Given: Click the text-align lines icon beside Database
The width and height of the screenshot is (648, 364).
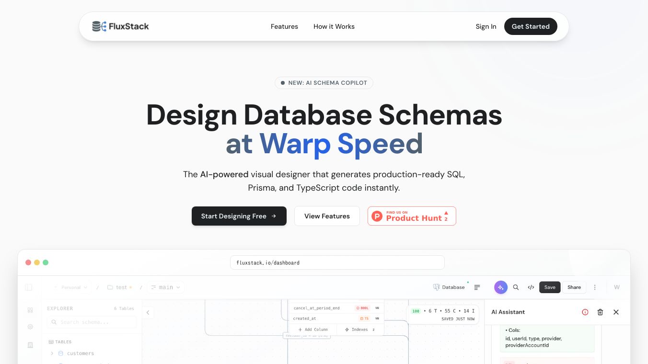Looking at the screenshot, I should (477, 287).
